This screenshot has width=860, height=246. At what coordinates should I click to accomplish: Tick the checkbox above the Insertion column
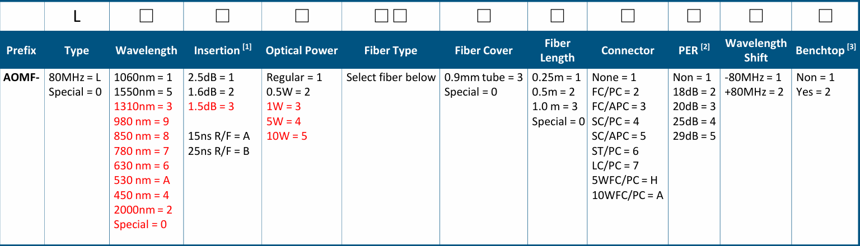coord(222,16)
